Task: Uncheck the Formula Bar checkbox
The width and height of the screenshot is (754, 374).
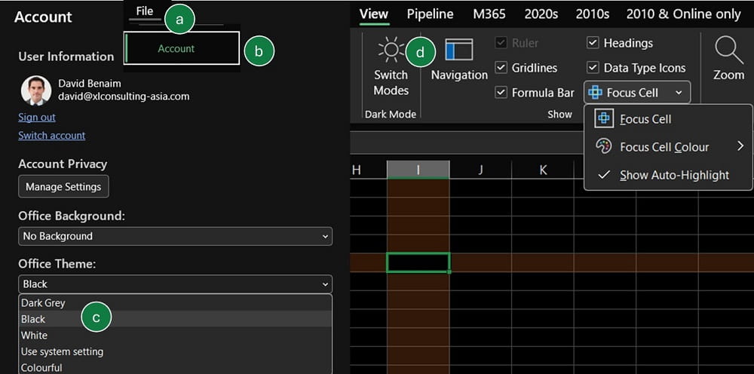Action: [x=501, y=92]
